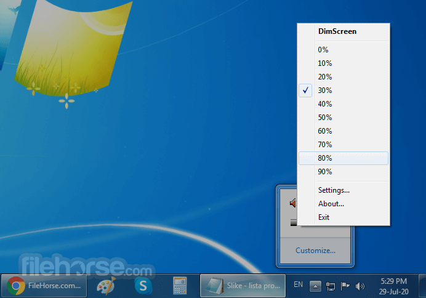This screenshot has width=426, height=298.
Task: Click the volume speaker tray icon
Action: [x=360, y=286]
